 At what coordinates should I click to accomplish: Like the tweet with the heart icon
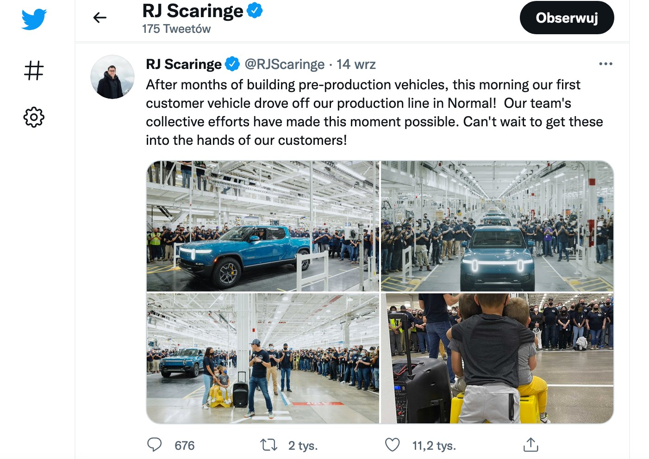[392, 445]
